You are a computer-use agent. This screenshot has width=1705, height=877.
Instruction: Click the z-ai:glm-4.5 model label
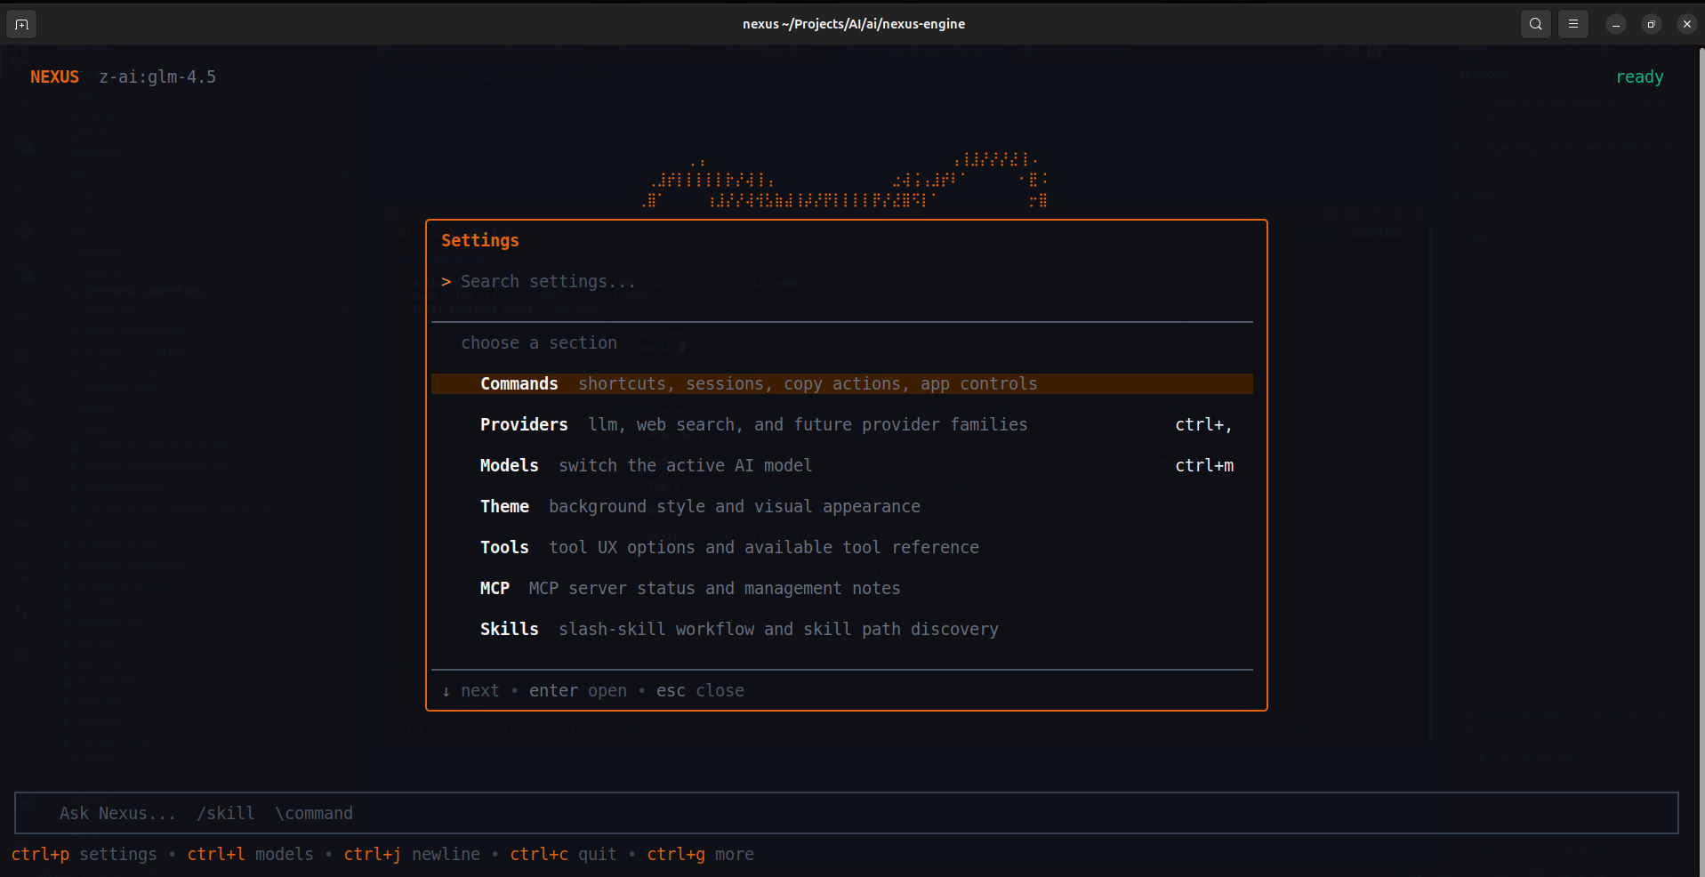(157, 76)
